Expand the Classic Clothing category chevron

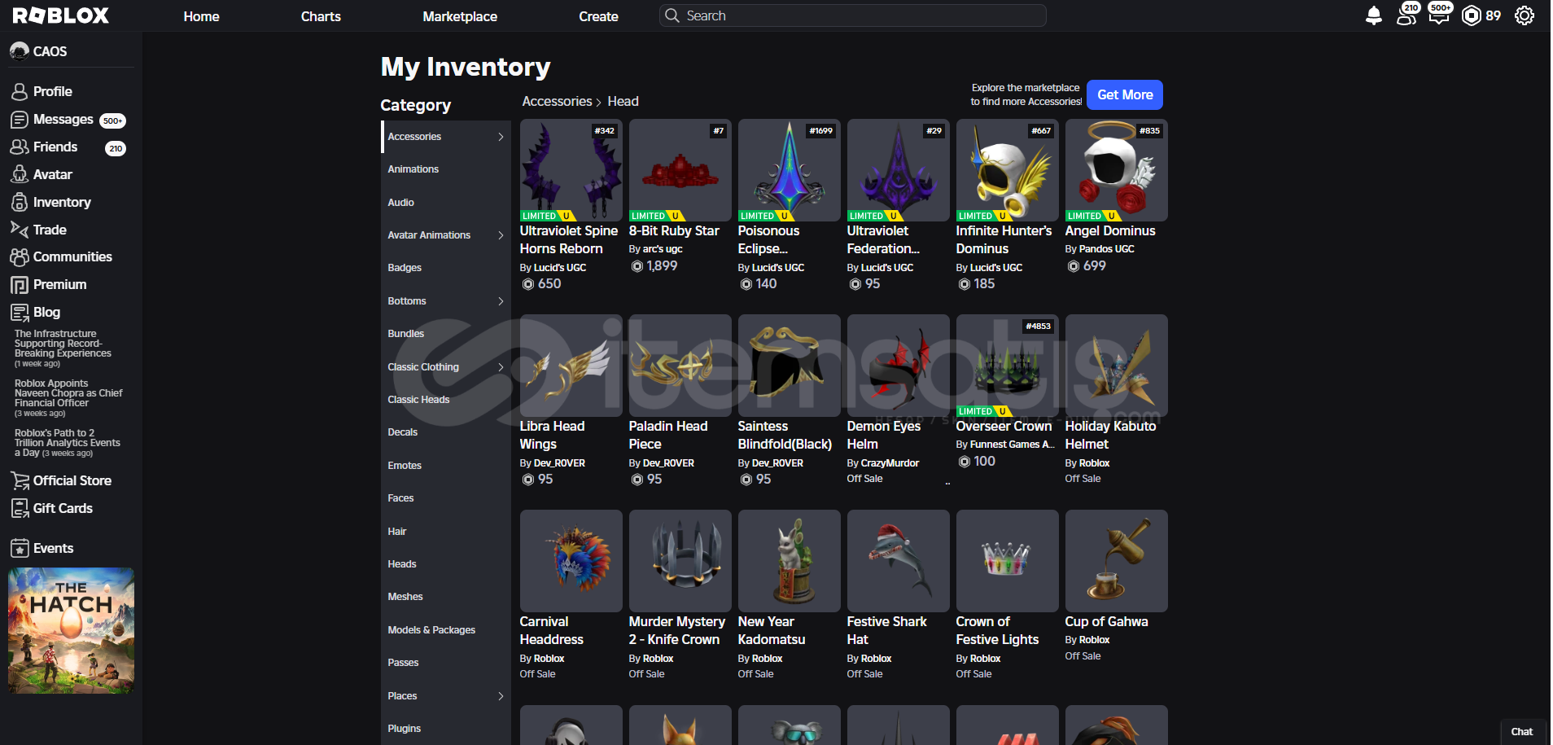(501, 367)
